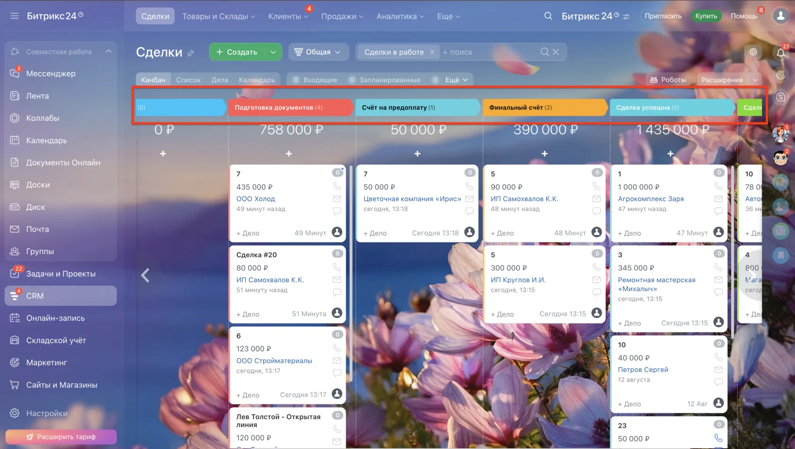Open the hamburger menu icon

[x=15, y=16]
